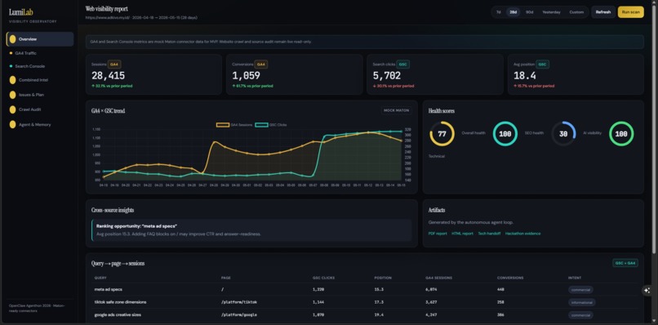Click "tiktok safe zone dimensions" query
The image size is (658, 325).
click(x=120, y=302)
